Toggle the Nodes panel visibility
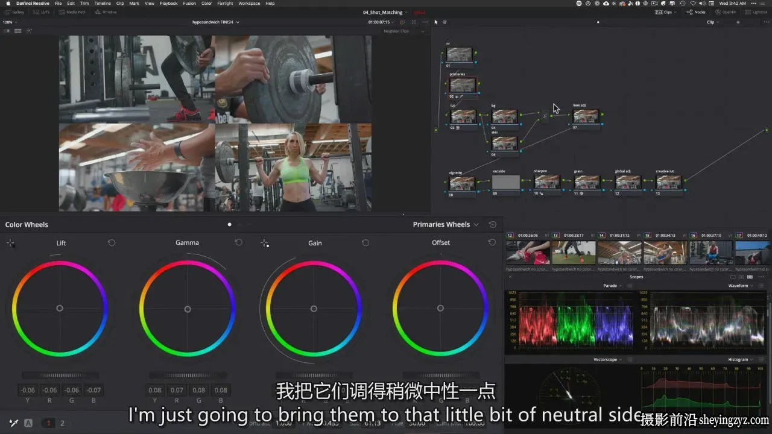Screen dimensions: 772x434 click(x=697, y=12)
